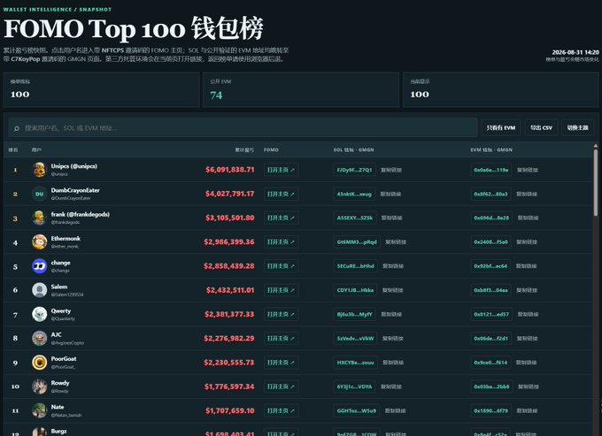
Task: Click the search magnifier icon
Action: (x=17, y=128)
